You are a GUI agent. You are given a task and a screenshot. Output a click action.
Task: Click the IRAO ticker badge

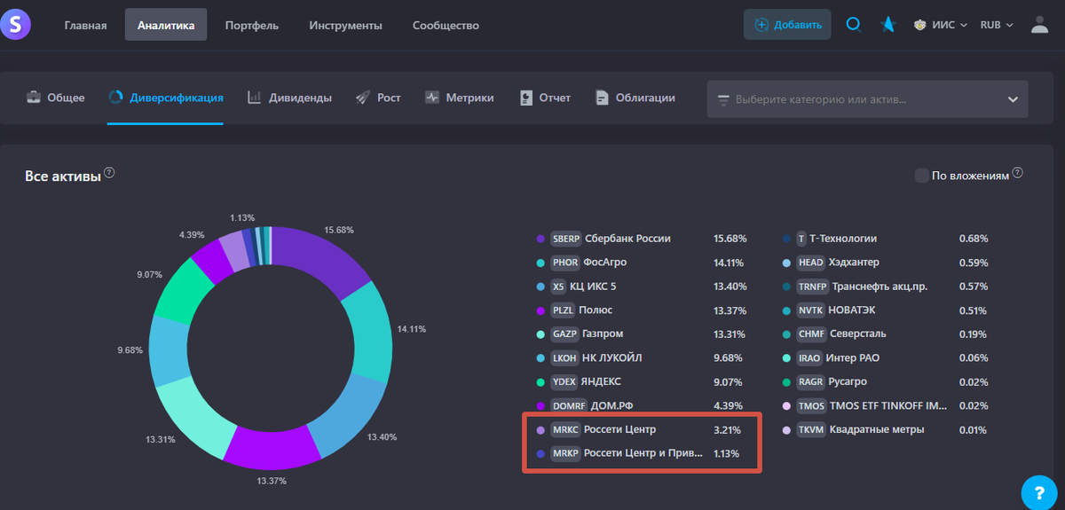(809, 358)
